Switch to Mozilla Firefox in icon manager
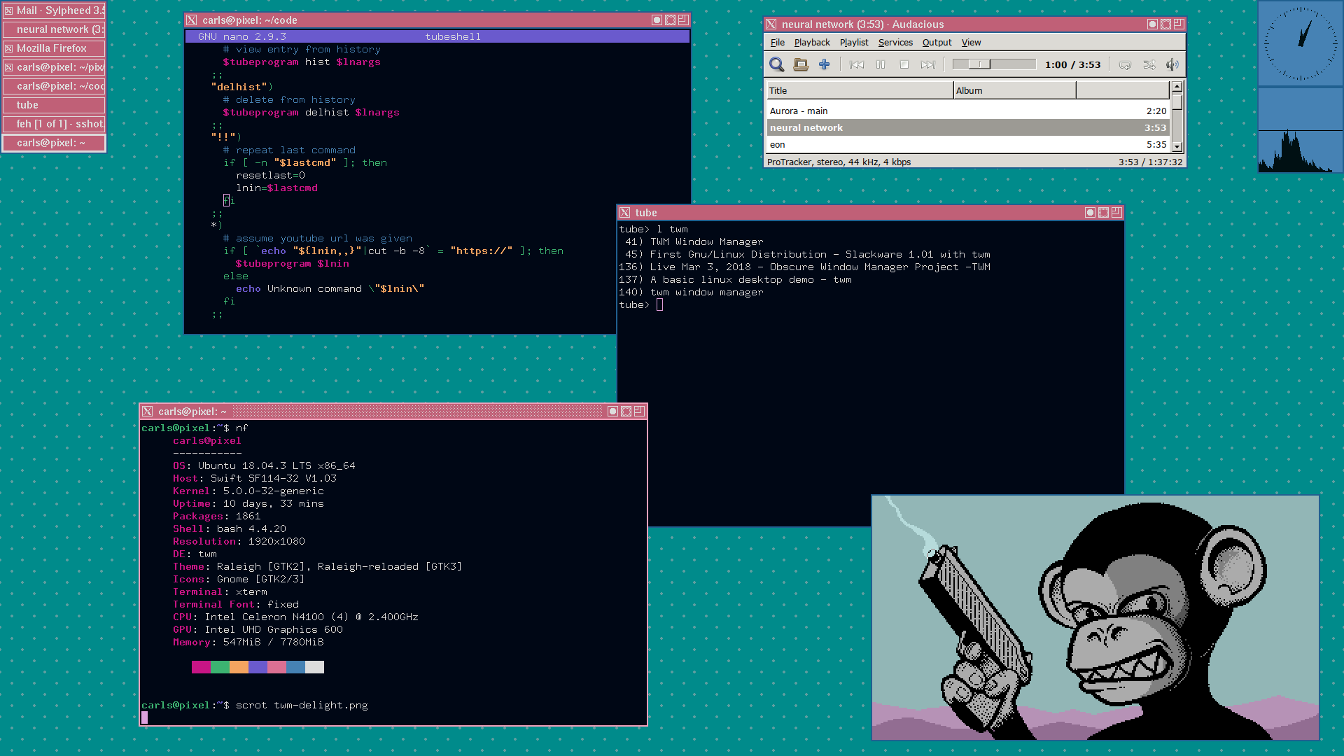 click(x=54, y=48)
